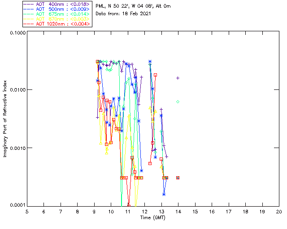Click the y-axis title Imaginary Part of Refractive index
287x229 pixels.
(5, 119)
